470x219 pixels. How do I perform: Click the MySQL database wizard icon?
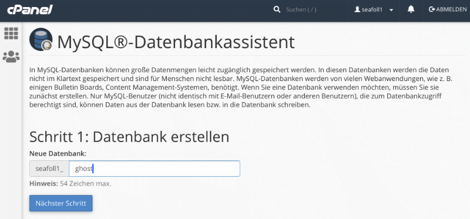[41, 39]
